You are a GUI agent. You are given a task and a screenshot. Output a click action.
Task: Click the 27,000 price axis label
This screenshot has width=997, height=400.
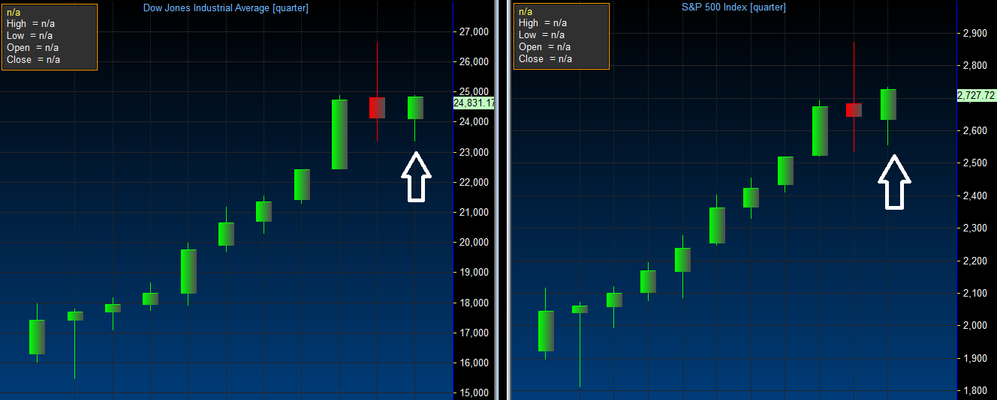(x=474, y=31)
